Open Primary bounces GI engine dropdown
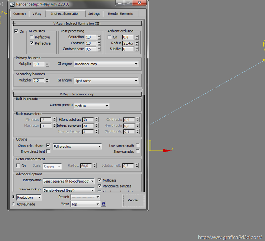265x241 pixels. [106, 64]
